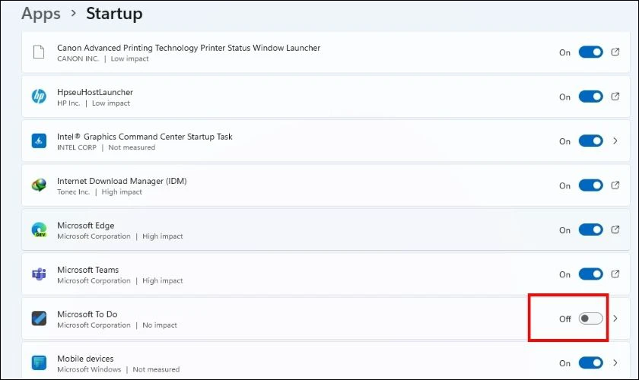Select the HpseuHostLauncher app name
This screenshot has height=380, width=639.
[95, 92]
